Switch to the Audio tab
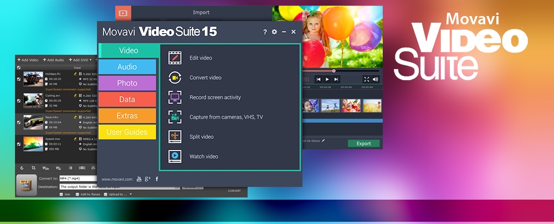Viewport: 554px width, 224px height. pyautogui.click(x=127, y=67)
